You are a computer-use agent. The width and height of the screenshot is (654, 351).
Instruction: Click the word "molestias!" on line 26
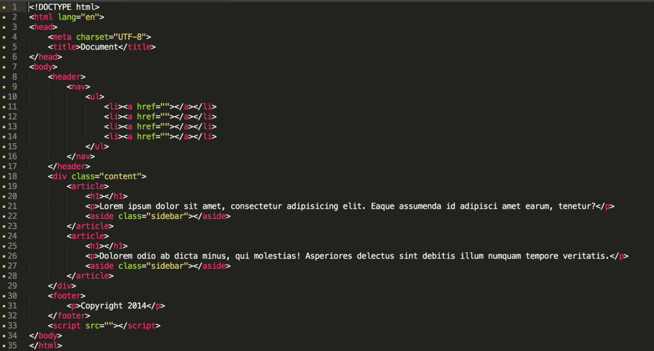(277, 256)
